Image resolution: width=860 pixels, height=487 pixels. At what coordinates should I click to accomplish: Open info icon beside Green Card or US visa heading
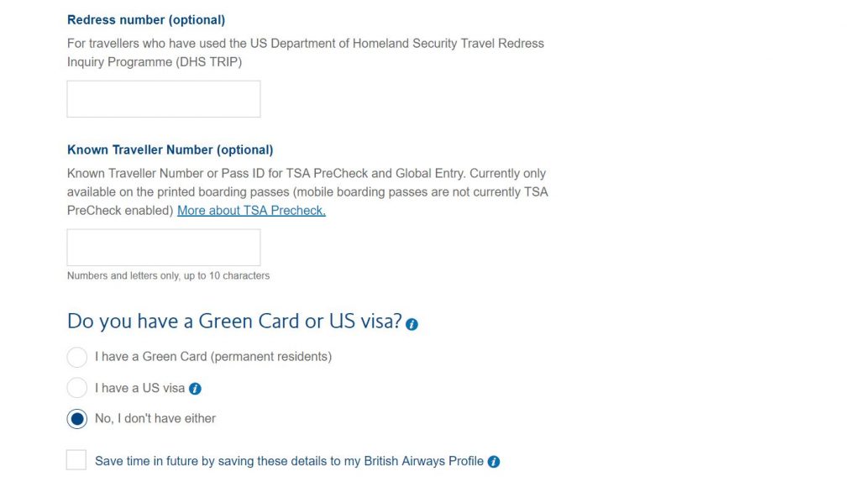(412, 324)
